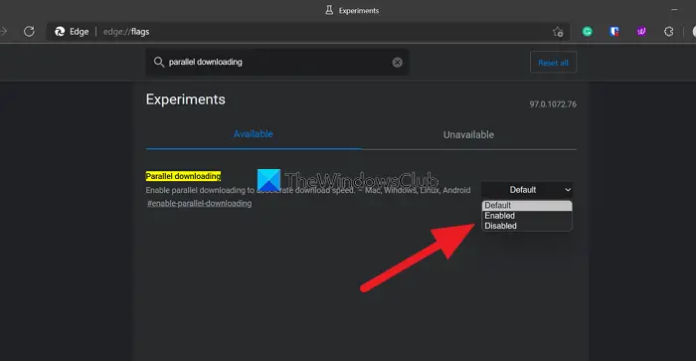Click the Reset all button
This screenshot has height=361, width=696.
pos(553,63)
